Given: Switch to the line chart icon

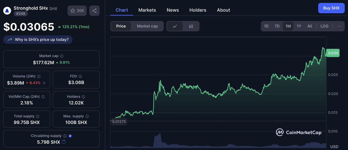Looking at the screenshot, I should point(175,26).
